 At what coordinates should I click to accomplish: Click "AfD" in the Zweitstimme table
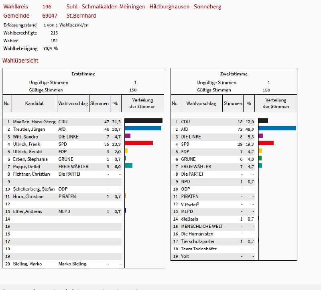(x=185, y=129)
